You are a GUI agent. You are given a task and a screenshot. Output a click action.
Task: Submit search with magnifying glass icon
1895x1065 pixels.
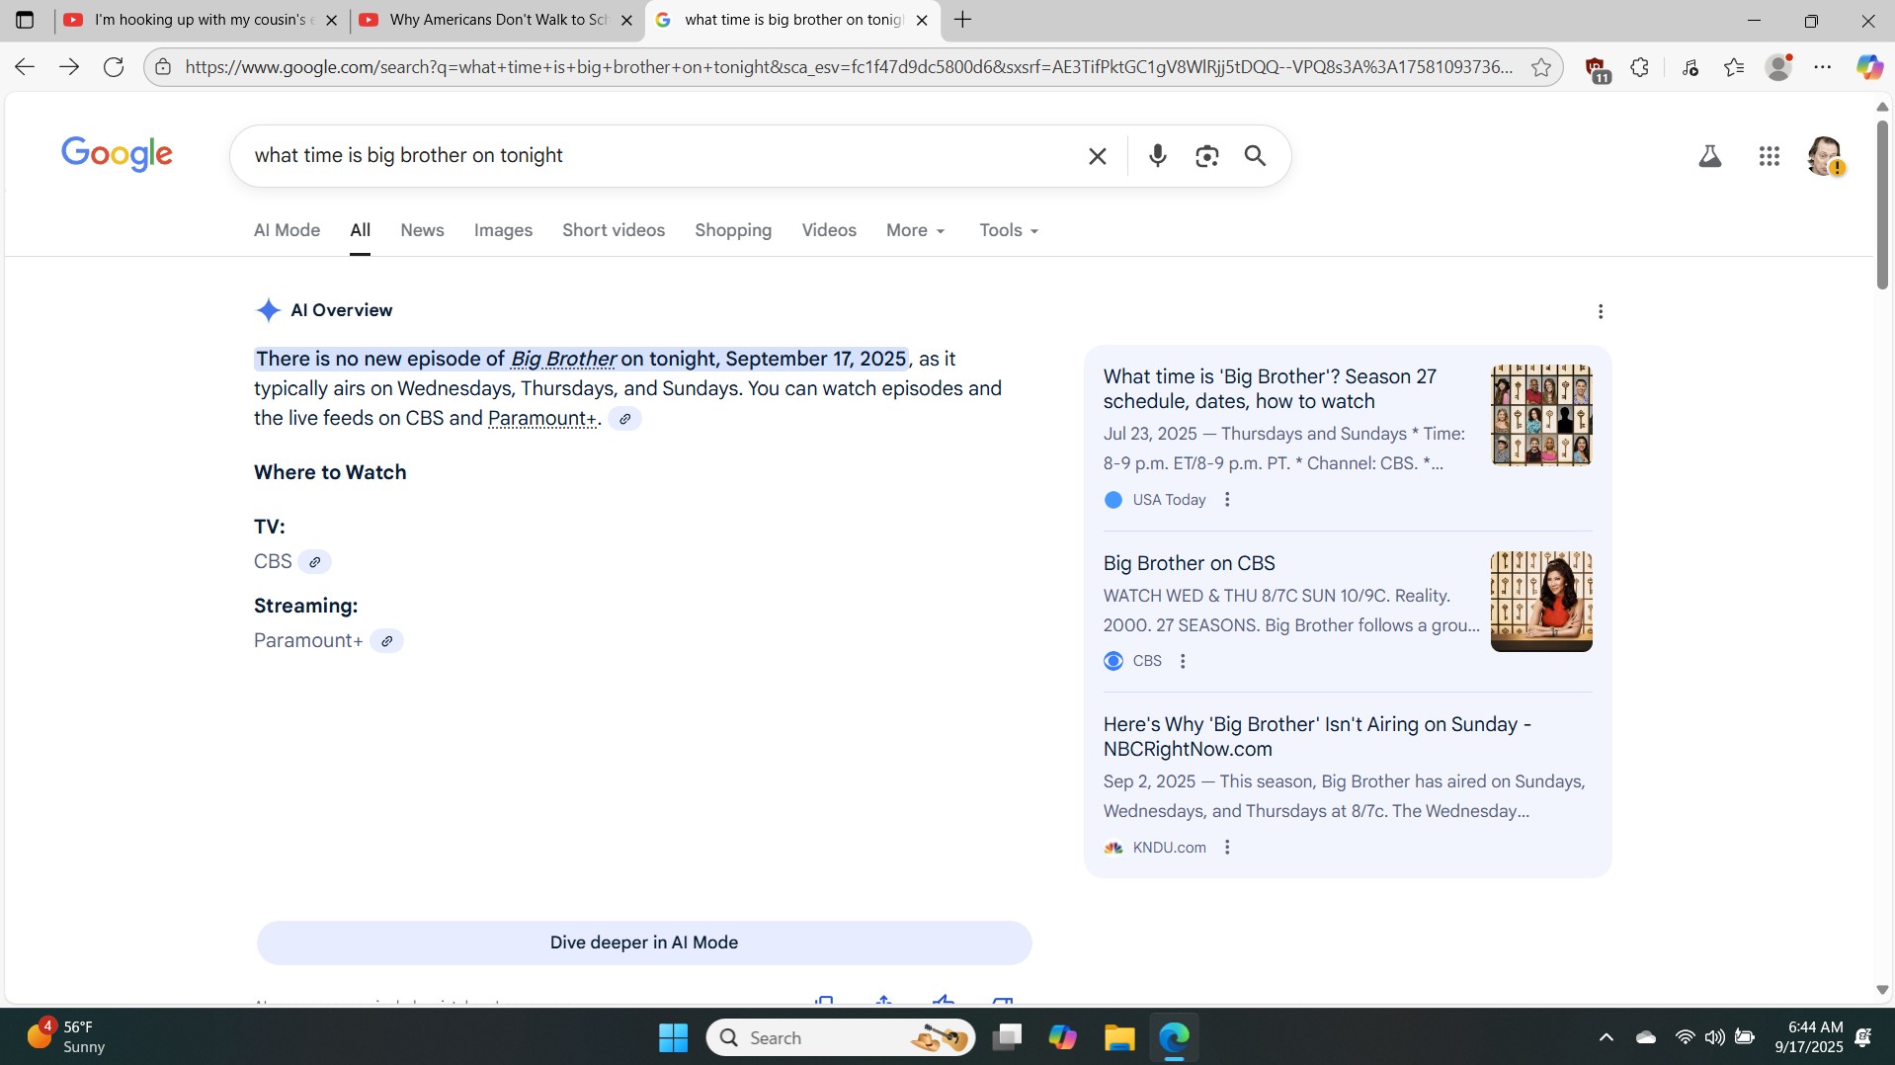coord(1255,156)
